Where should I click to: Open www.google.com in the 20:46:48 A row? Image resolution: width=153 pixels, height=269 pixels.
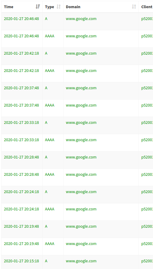point(81,19)
